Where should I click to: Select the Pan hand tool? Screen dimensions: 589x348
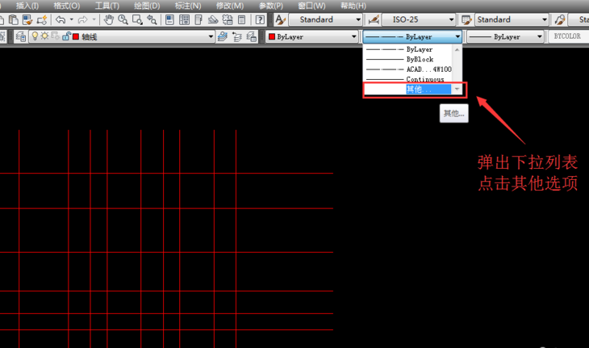pos(109,19)
